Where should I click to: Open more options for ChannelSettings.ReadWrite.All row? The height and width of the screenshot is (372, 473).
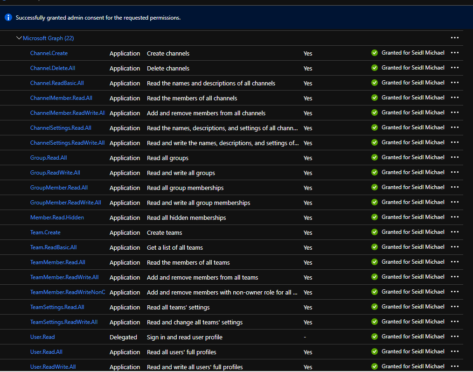point(455,142)
